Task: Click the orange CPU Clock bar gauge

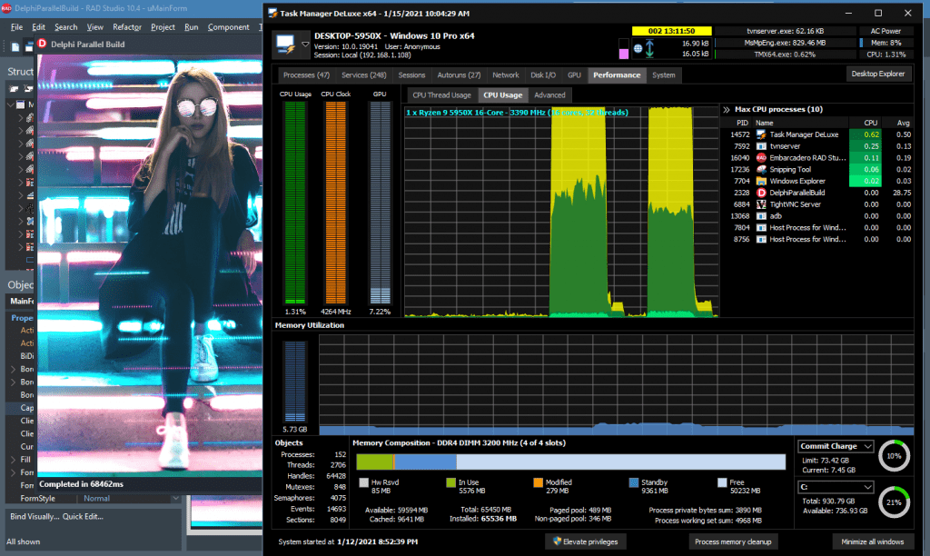Action: point(336,203)
